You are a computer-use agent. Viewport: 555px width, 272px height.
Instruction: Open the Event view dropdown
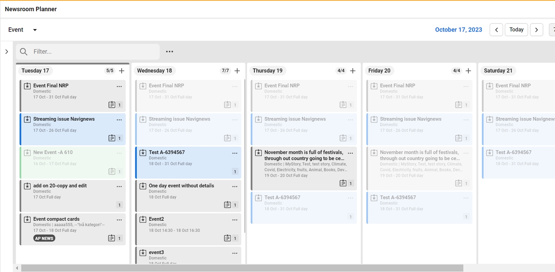(35, 30)
